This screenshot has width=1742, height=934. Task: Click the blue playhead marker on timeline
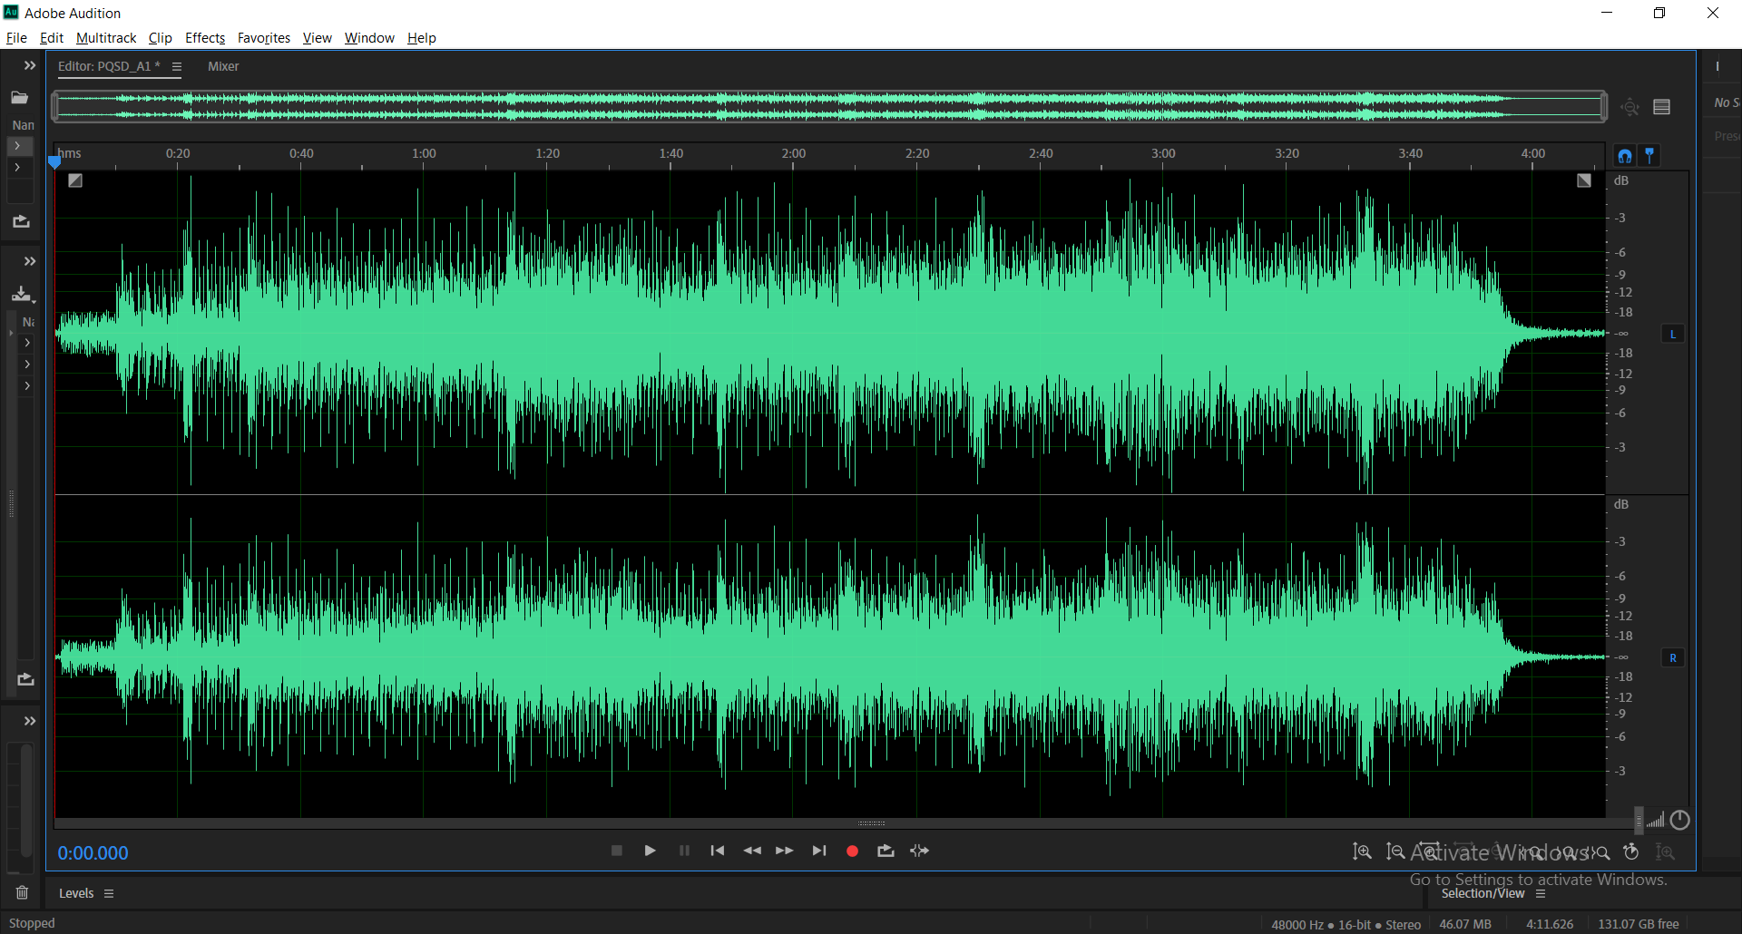tap(54, 162)
